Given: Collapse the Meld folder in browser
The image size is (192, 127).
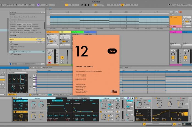Looking at the screenshot, I should pyautogui.click(x=10, y=49).
